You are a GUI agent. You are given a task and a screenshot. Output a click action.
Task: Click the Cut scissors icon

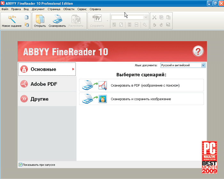coord(154,17)
